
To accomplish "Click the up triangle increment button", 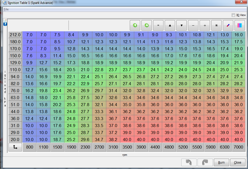I will pyautogui.click(x=170, y=26).
